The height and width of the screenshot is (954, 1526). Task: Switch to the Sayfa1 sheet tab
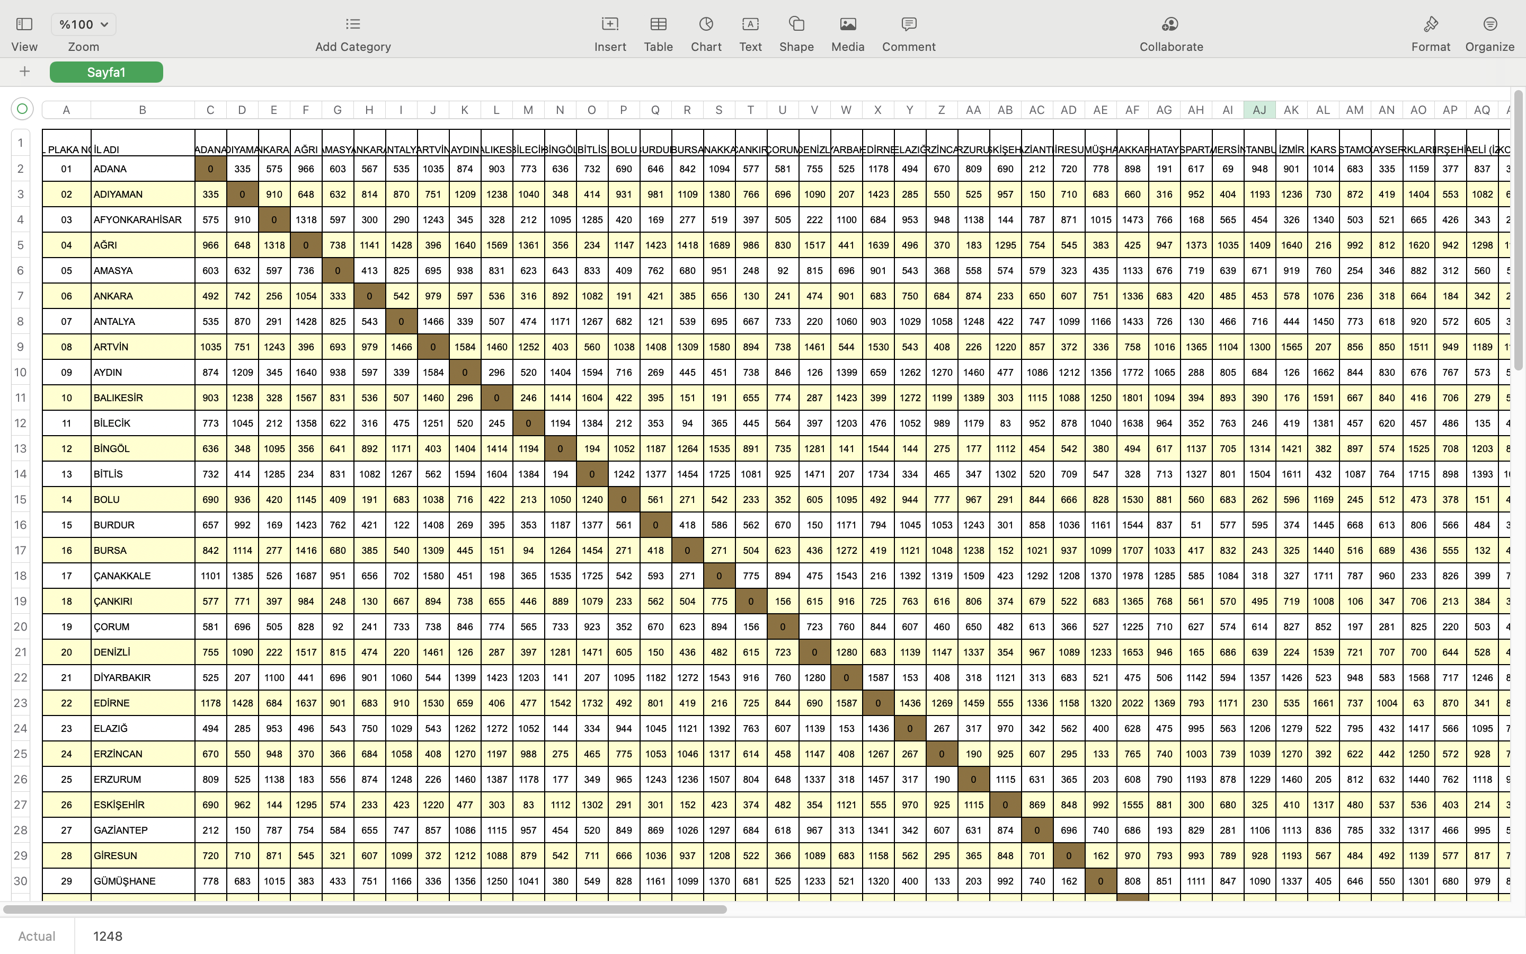[106, 72]
